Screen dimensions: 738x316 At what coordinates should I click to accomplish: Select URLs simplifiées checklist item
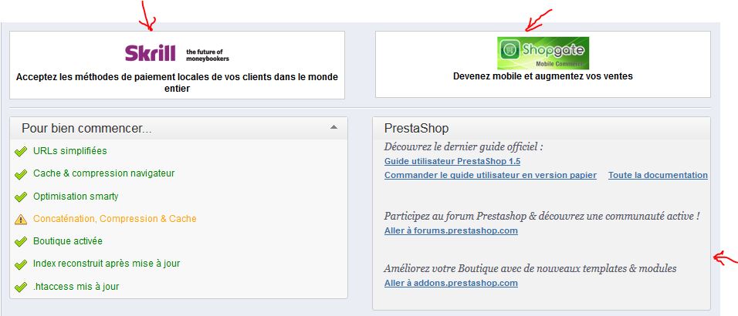(70, 151)
